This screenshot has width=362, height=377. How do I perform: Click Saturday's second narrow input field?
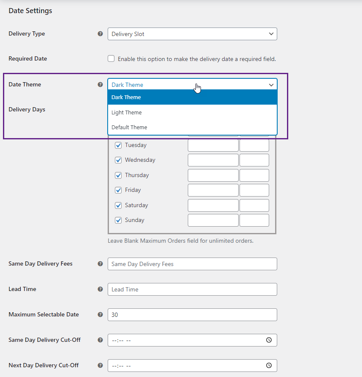click(x=254, y=205)
